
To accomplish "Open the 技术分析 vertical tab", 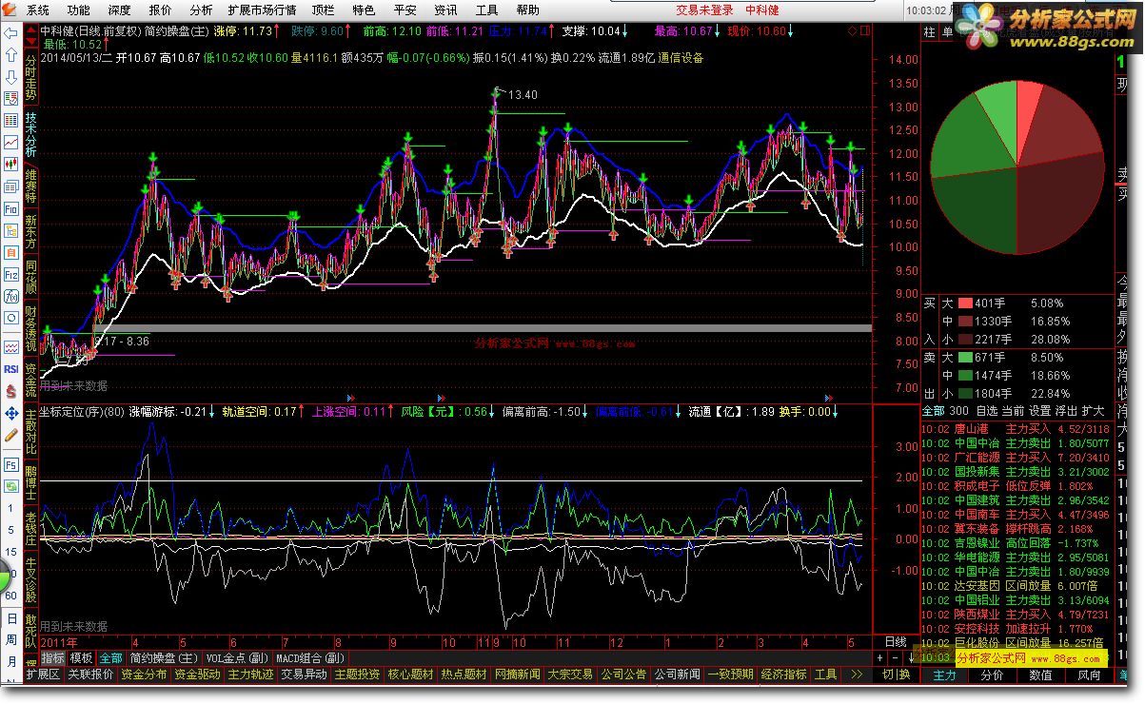I will coord(30,135).
